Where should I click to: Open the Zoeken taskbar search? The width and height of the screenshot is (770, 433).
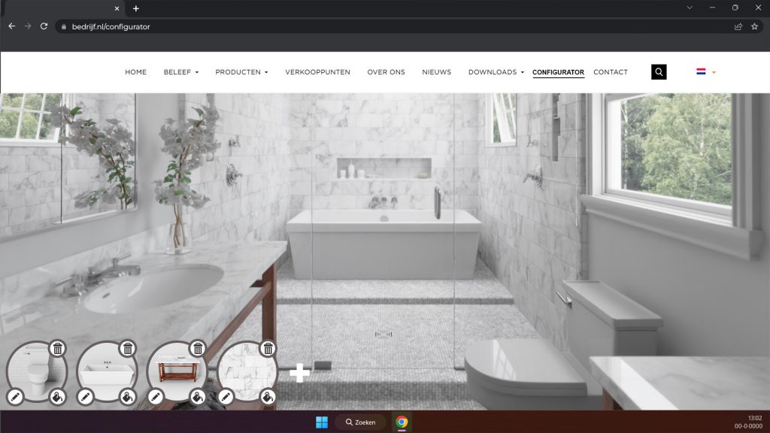tap(361, 422)
